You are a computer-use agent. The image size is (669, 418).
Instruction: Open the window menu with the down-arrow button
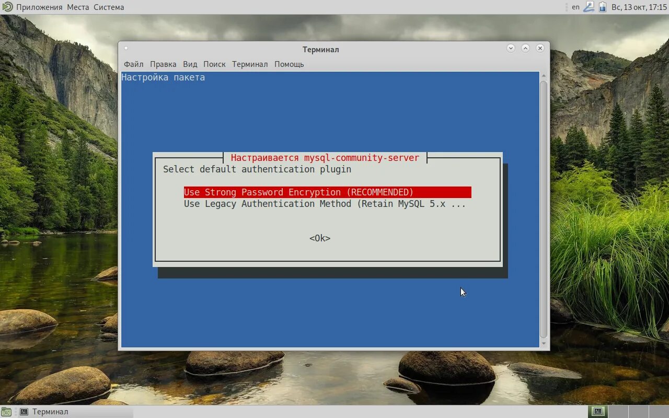pos(511,48)
